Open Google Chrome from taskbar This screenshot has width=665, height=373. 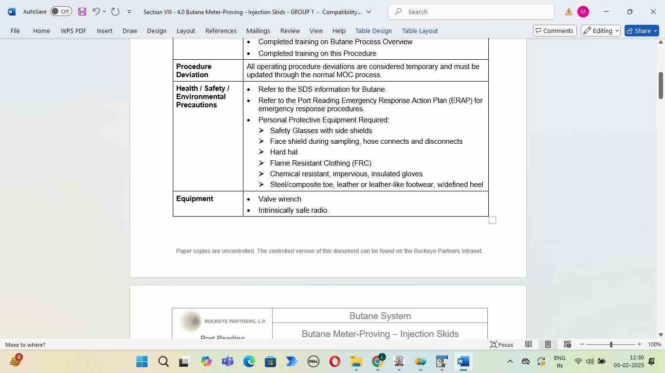tap(378, 362)
